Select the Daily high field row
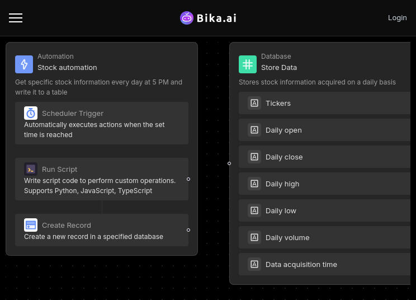Viewport: 416px width, 300px height. (x=324, y=184)
